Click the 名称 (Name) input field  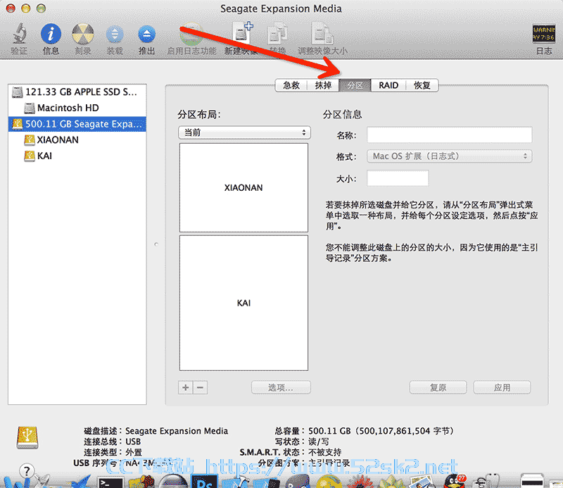[x=449, y=135]
